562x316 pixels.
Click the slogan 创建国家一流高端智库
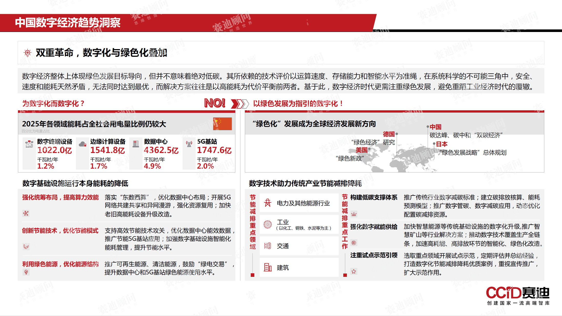tap(518, 303)
